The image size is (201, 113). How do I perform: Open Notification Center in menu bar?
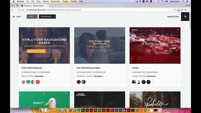[x=187, y=2]
